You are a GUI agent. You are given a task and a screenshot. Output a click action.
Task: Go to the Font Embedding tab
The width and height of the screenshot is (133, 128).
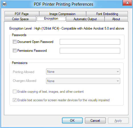click(107, 14)
